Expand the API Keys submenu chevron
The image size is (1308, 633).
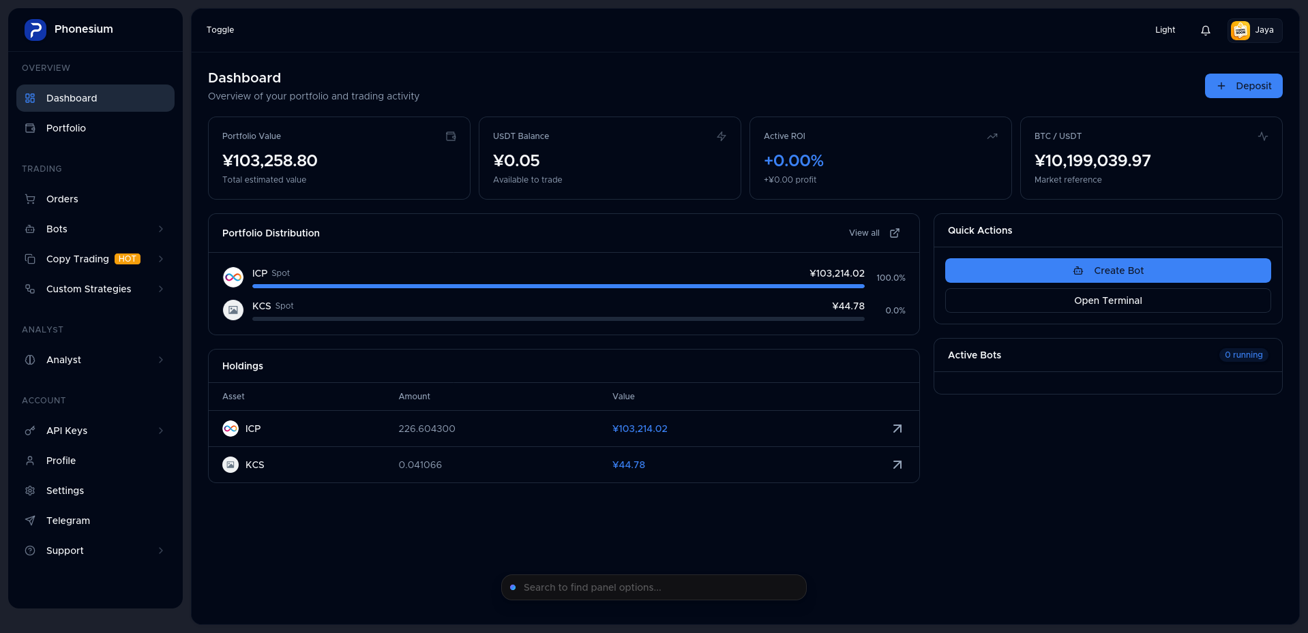(161, 431)
